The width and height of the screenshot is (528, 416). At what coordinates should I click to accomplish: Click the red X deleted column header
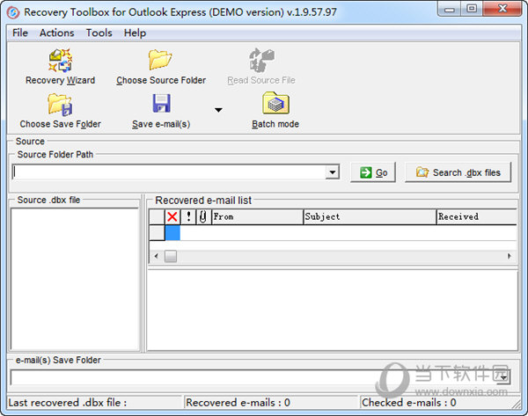pos(172,216)
